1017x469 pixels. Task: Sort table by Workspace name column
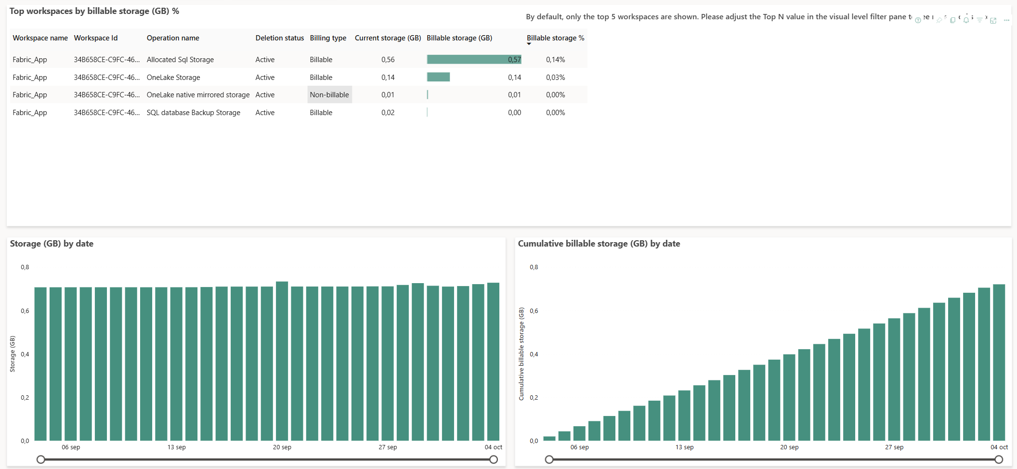(40, 38)
